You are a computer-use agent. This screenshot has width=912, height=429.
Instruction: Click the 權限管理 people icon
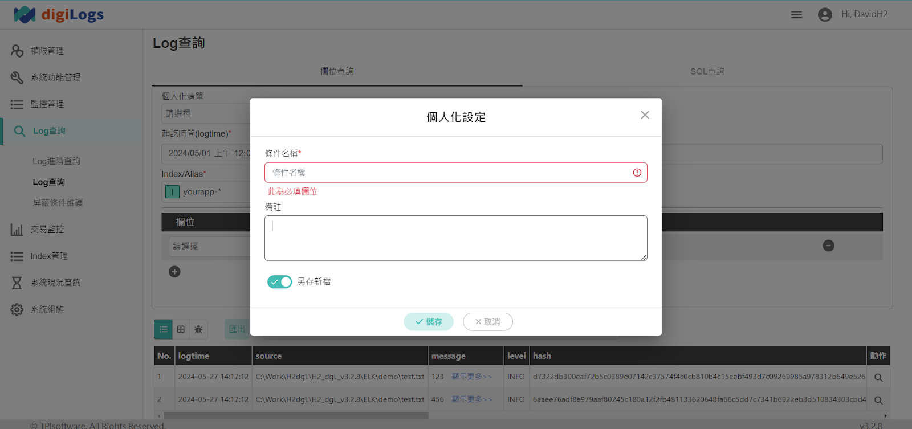coord(17,51)
